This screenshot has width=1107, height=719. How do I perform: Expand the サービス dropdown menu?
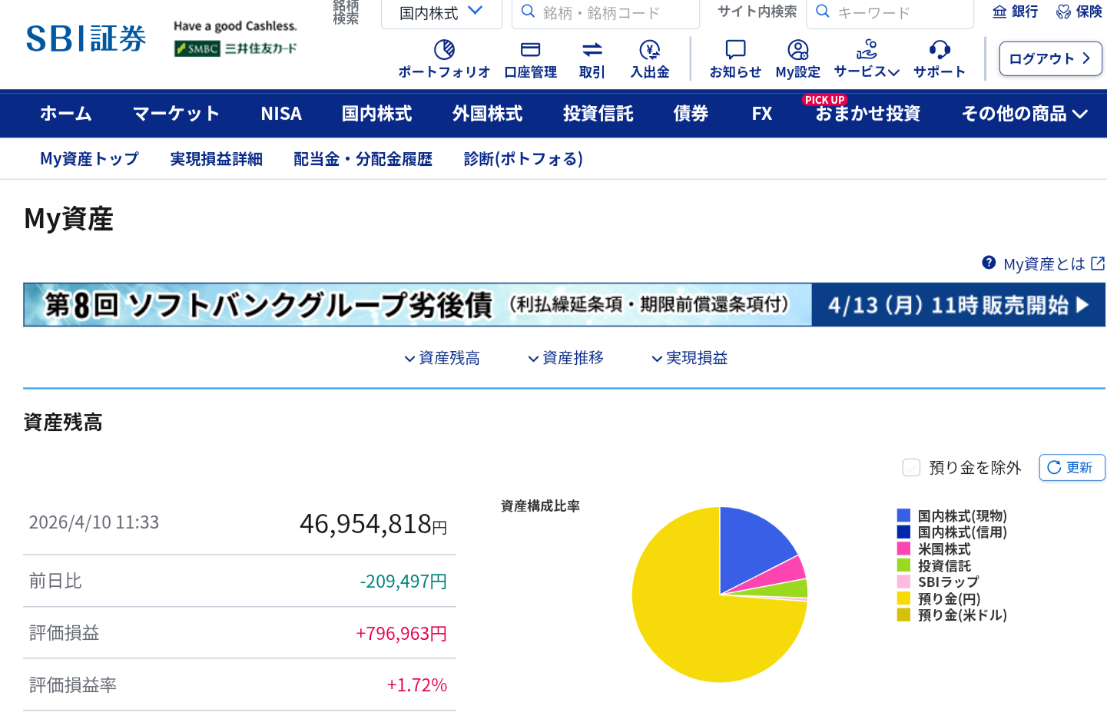click(x=867, y=71)
